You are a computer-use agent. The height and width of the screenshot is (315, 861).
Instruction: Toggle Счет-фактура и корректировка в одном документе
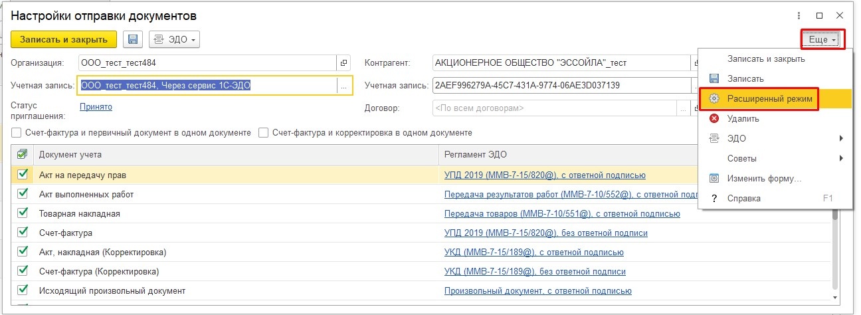coord(264,132)
